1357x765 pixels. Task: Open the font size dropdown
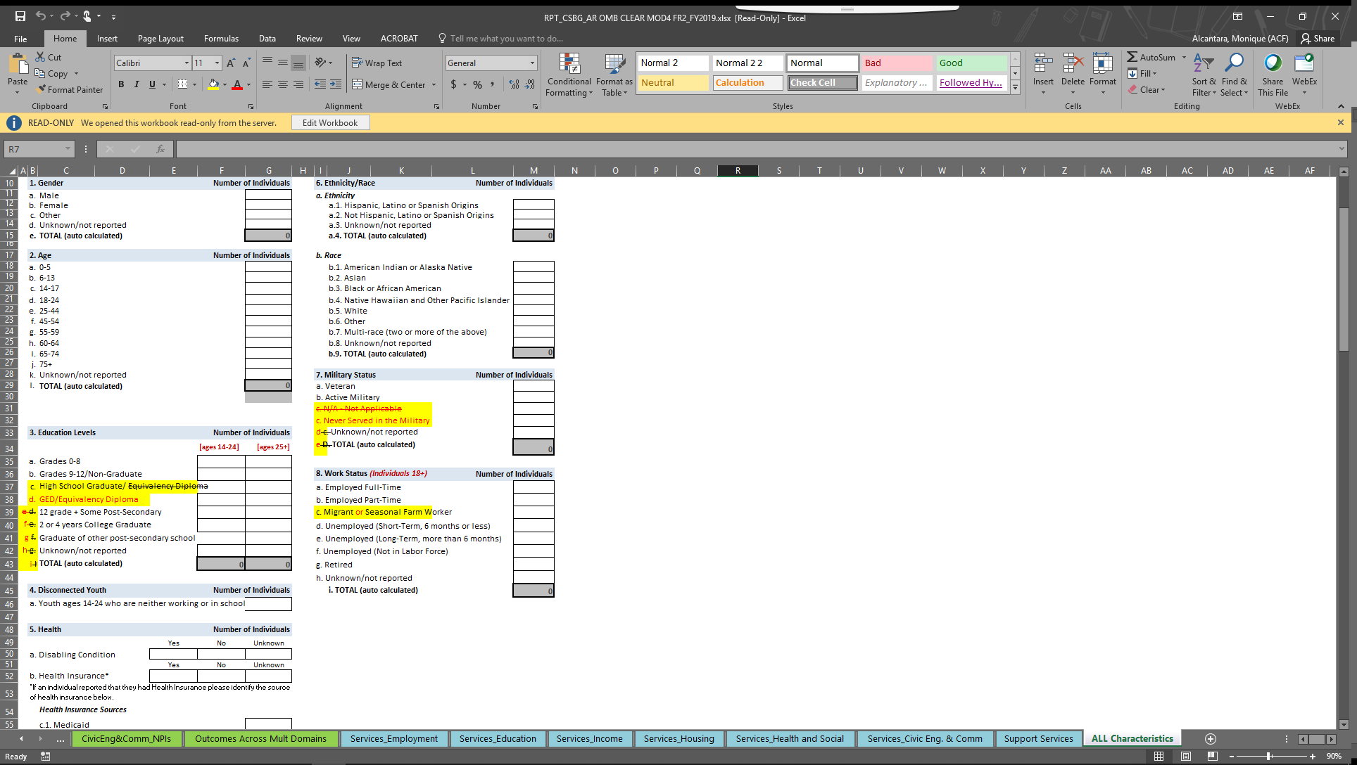(x=217, y=63)
